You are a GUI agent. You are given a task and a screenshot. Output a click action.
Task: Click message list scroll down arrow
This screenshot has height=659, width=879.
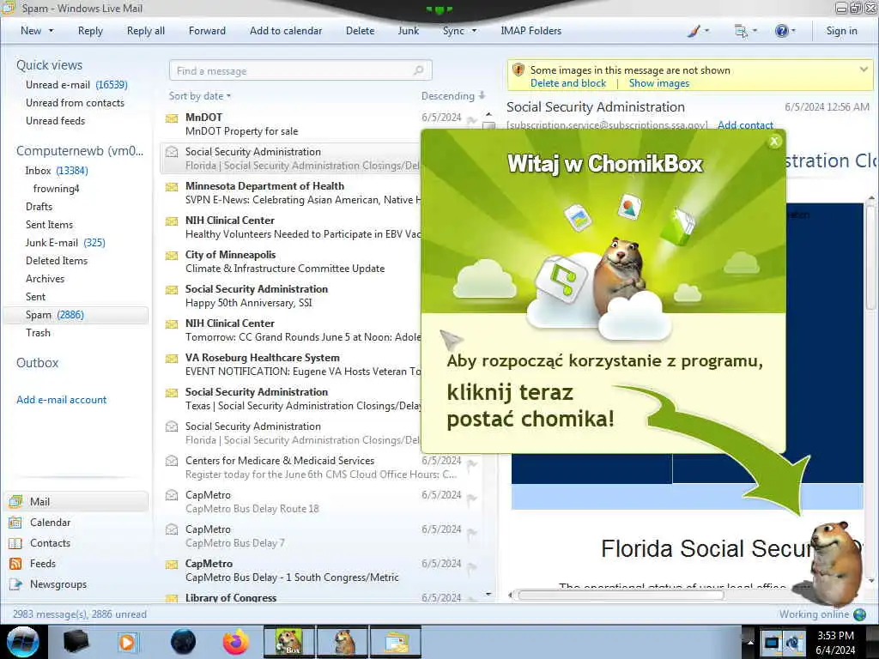coord(488,594)
